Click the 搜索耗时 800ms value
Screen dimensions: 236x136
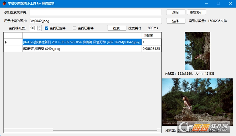[x=153, y=28]
